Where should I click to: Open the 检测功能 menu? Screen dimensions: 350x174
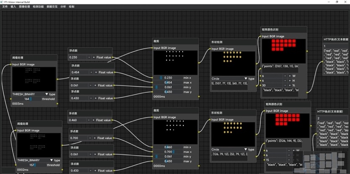38,7
